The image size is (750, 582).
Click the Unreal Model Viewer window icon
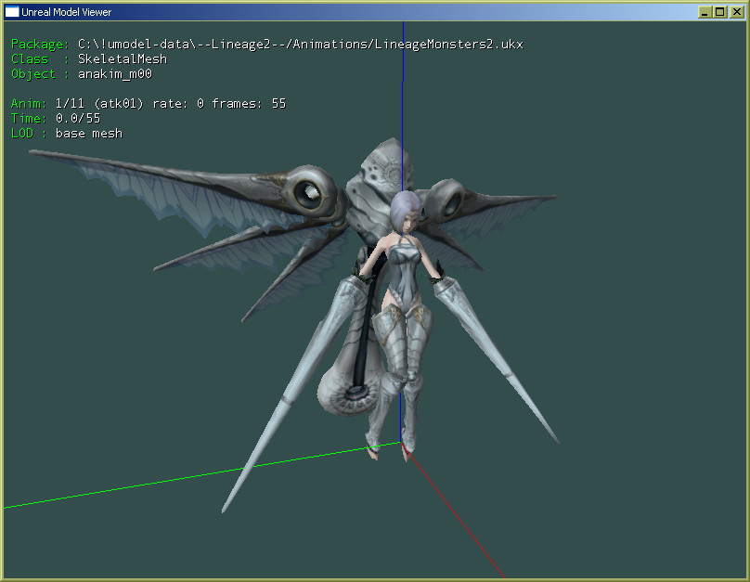click(x=11, y=11)
